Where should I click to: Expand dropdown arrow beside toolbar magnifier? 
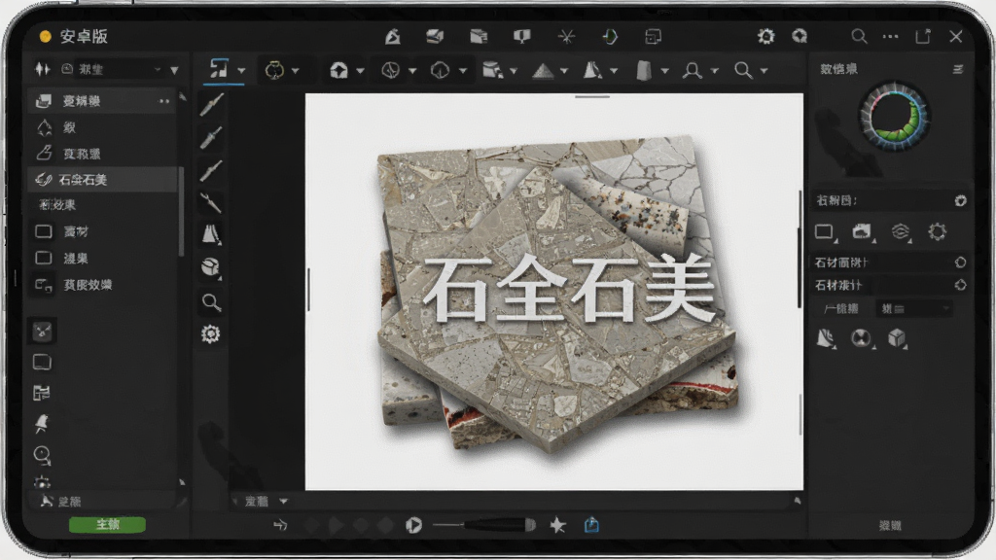tap(765, 70)
